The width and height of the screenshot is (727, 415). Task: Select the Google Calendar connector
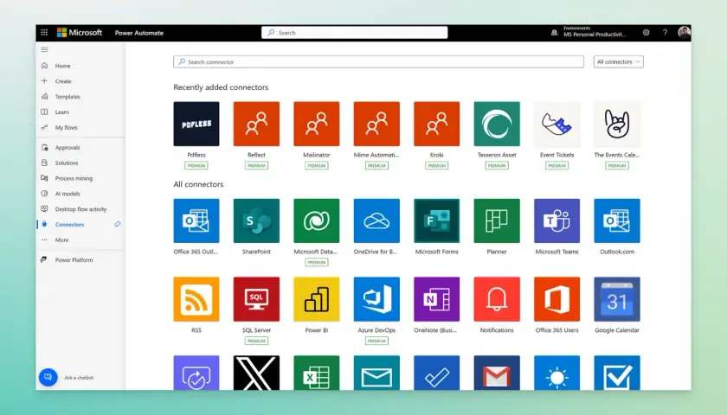pos(616,299)
